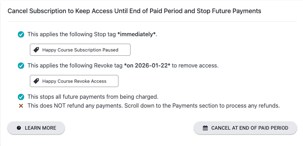The width and height of the screenshot is (303, 146).
Task: Click tag icon in Happy Course Subscription Paused
Action: (36, 50)
